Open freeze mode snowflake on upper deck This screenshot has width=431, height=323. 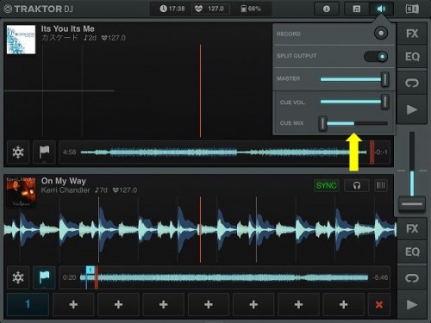[18, 152]
